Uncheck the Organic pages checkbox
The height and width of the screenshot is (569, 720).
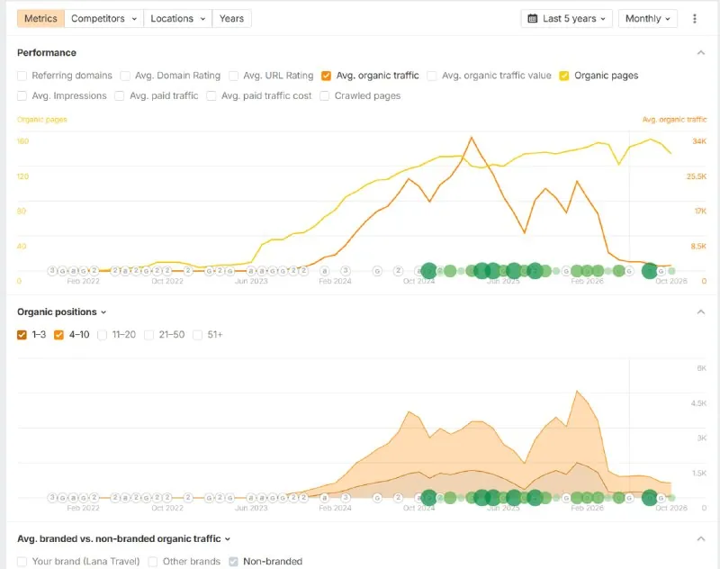point(564,76)
